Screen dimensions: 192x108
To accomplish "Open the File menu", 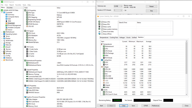I will click(x=2, y=5).
